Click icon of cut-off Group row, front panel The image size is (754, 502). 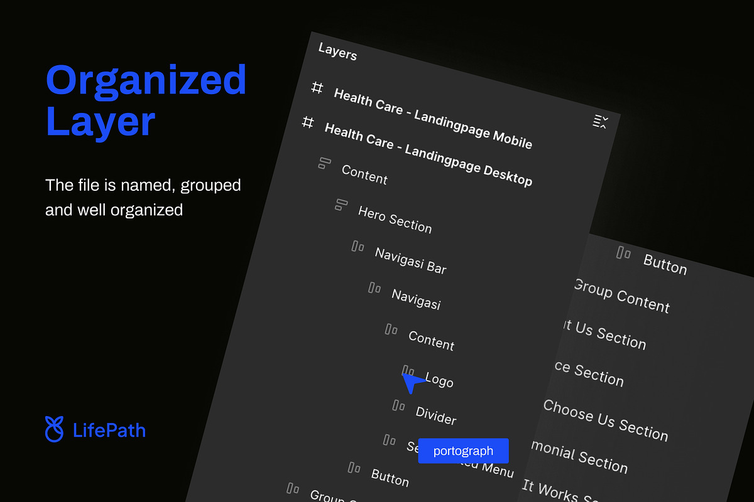click(x=293, y=488)
